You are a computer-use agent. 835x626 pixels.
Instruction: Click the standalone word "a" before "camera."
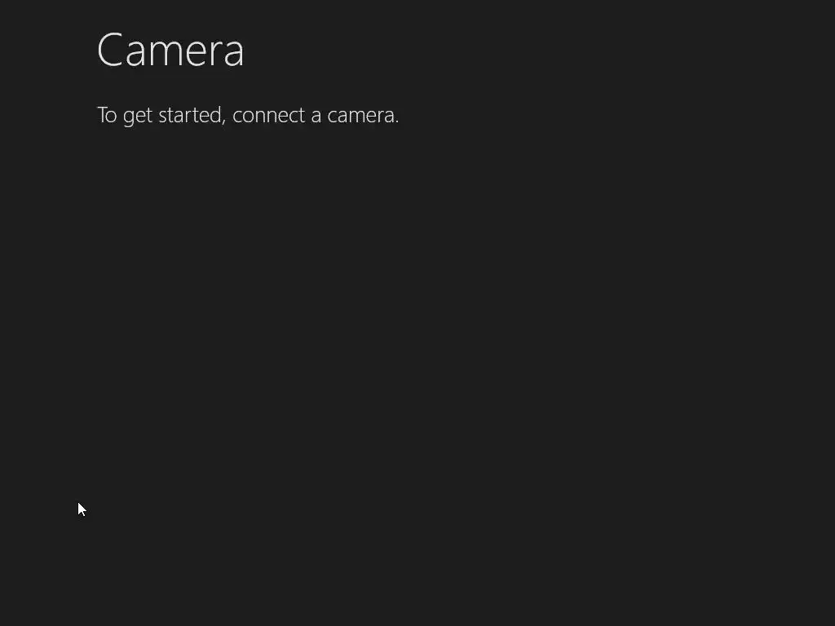coord(316,116)
